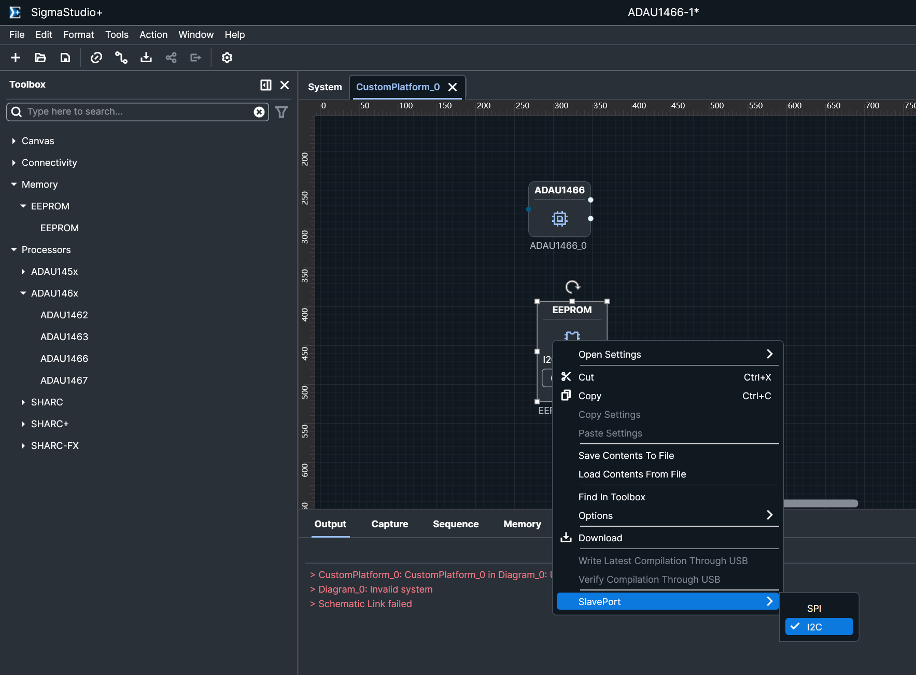Switch to the Sequence tab
The height and width of the screenshot is (675, 916).
pos(456,524)
